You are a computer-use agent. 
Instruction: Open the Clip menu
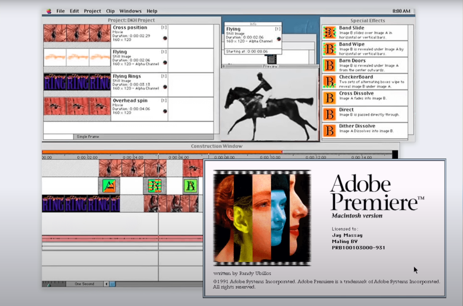[110, 11]
